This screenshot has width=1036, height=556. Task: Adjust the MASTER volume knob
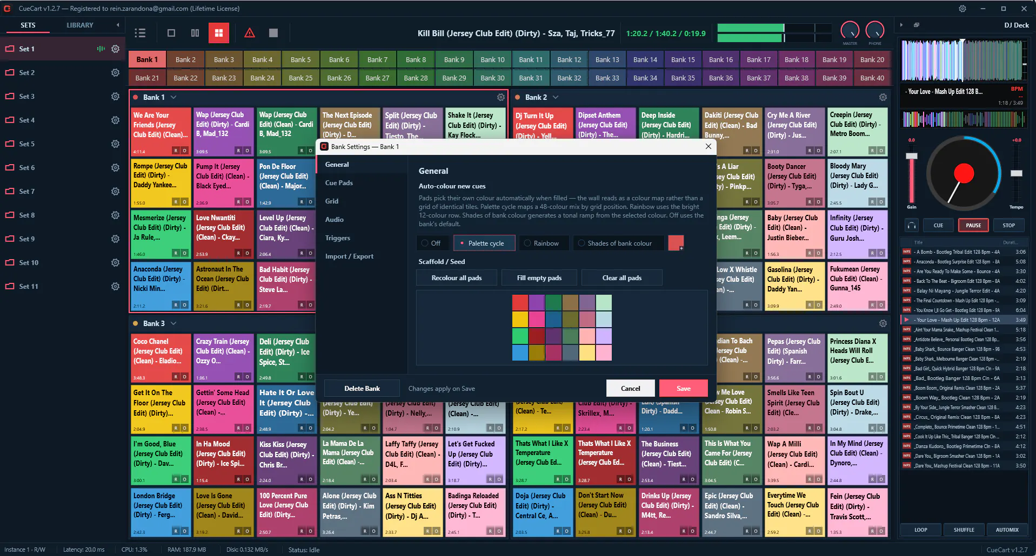click(x=850, y=31)
